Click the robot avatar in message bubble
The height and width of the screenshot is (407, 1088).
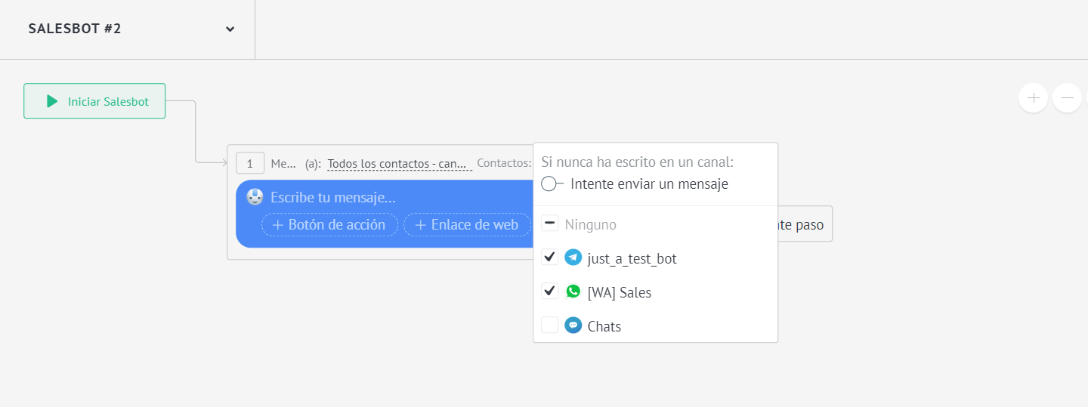[255, 198]
